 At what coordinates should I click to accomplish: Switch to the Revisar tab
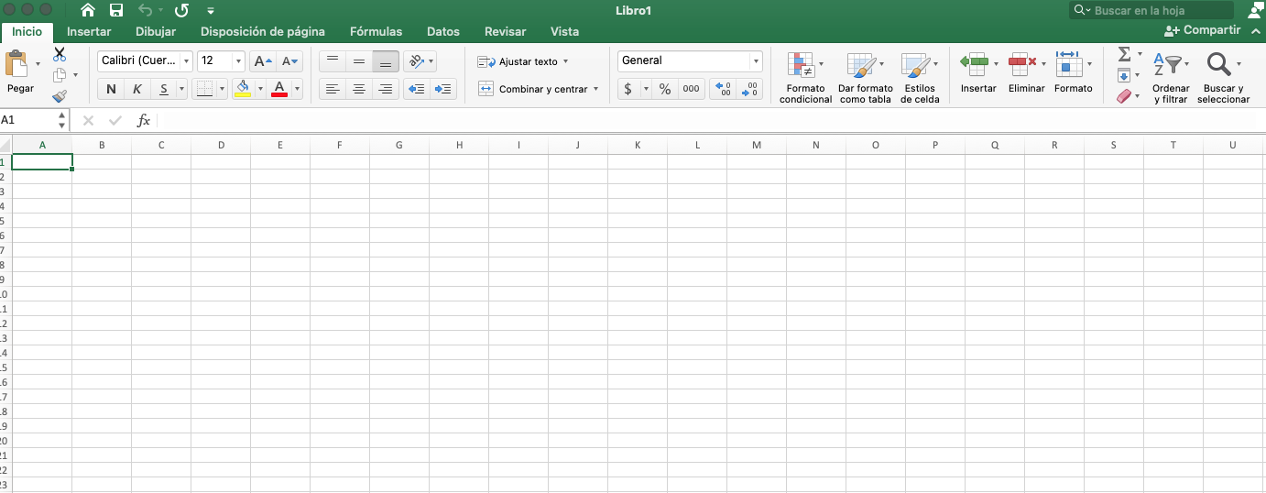(506, 31)
